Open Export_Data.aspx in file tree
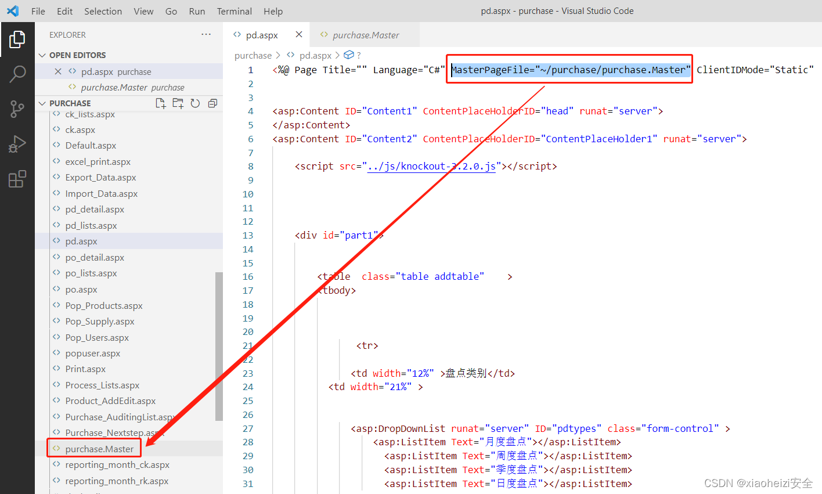The height and width of the screenshot is (494, 822). 101,178
